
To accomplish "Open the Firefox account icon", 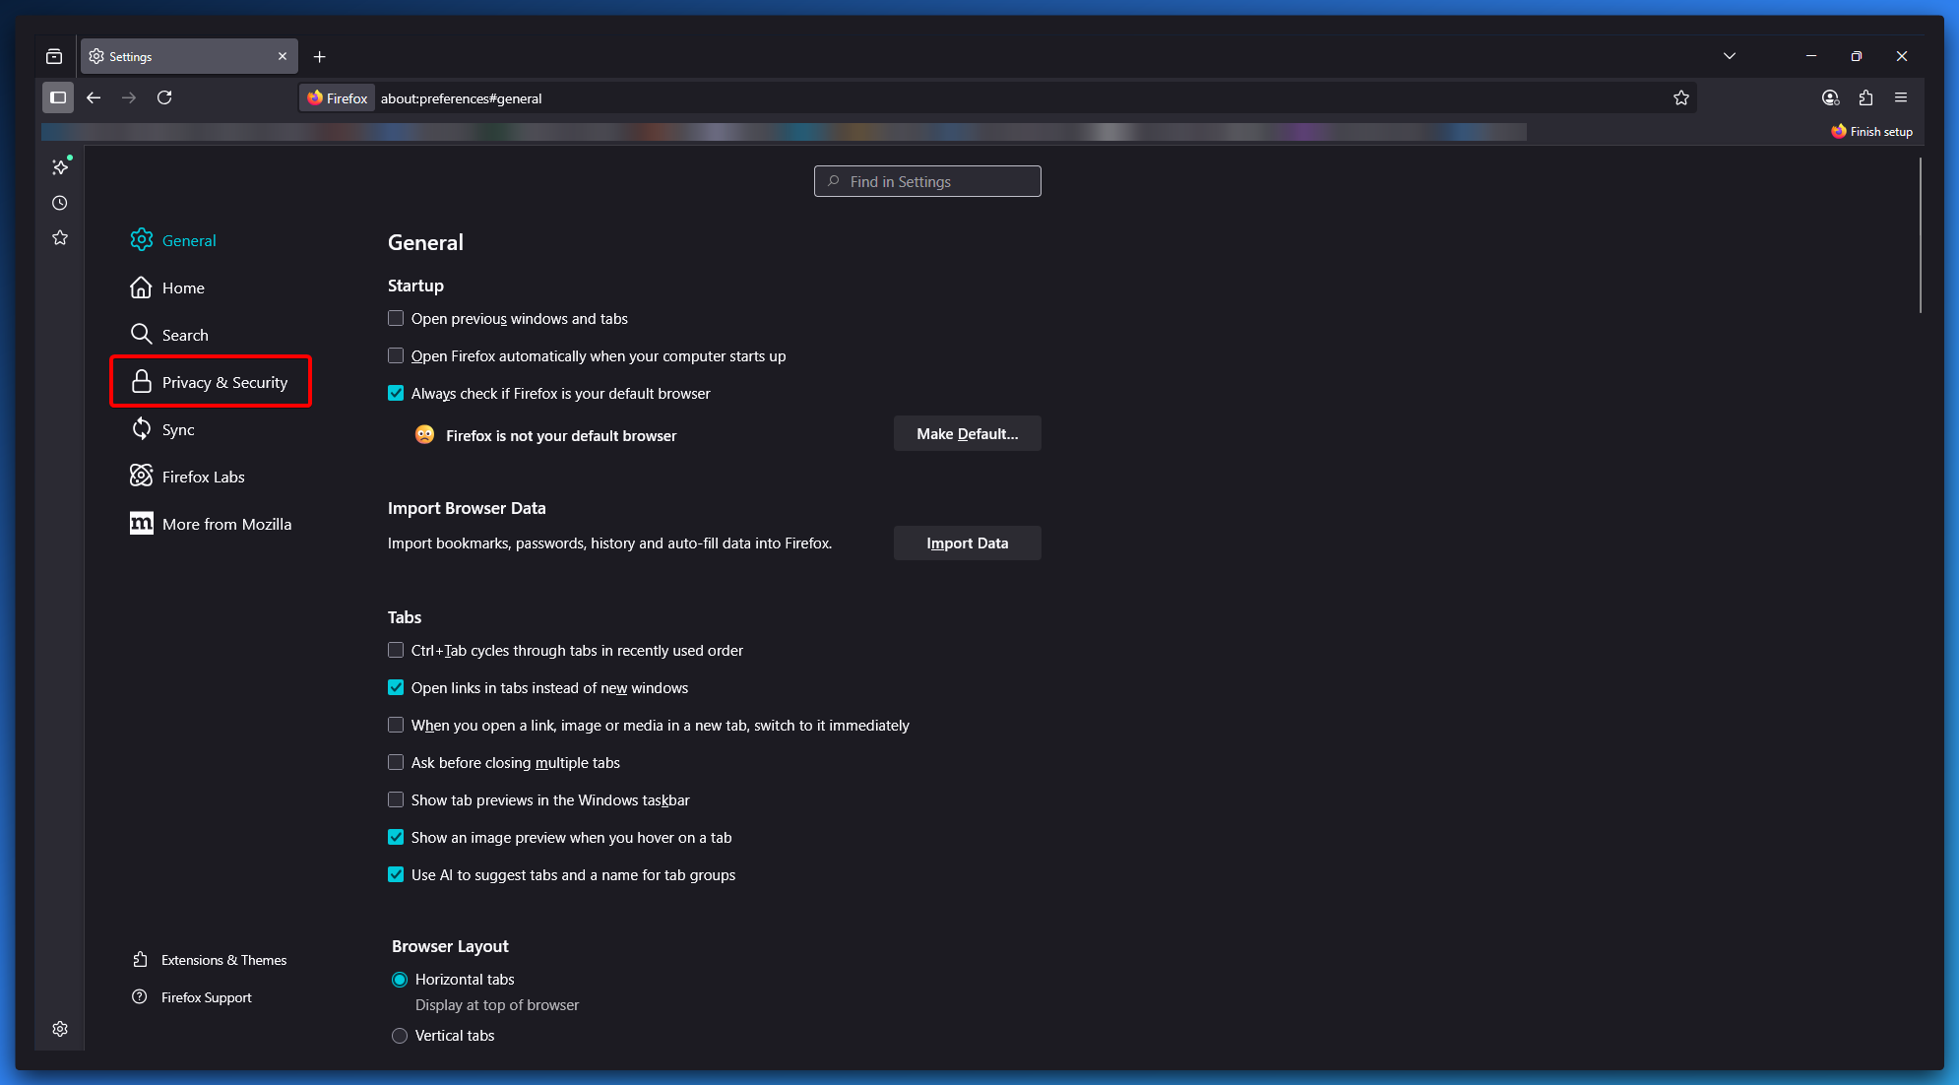I will pos(1830,97).
